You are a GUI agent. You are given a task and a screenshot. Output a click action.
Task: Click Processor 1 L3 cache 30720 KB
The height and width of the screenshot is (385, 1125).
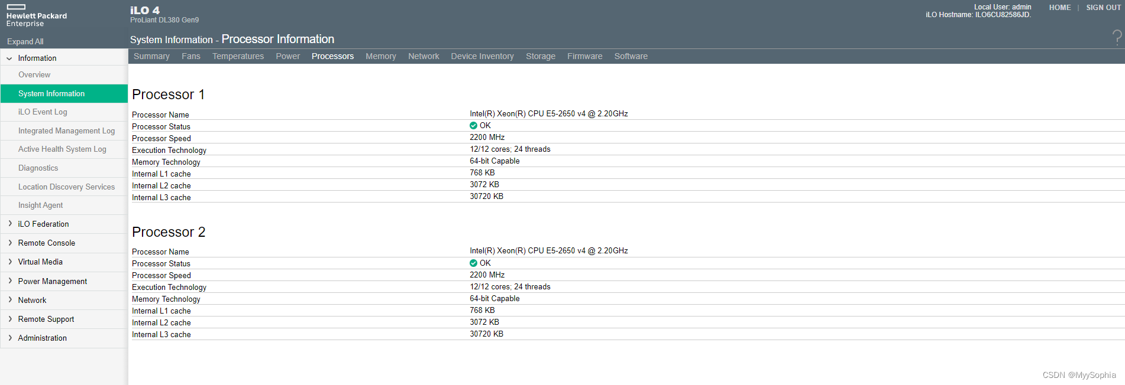[487, 197]
